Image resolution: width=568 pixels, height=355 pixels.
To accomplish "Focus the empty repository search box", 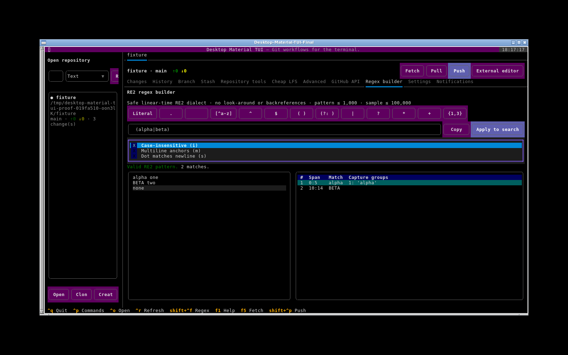I will (x=56, y=76).
